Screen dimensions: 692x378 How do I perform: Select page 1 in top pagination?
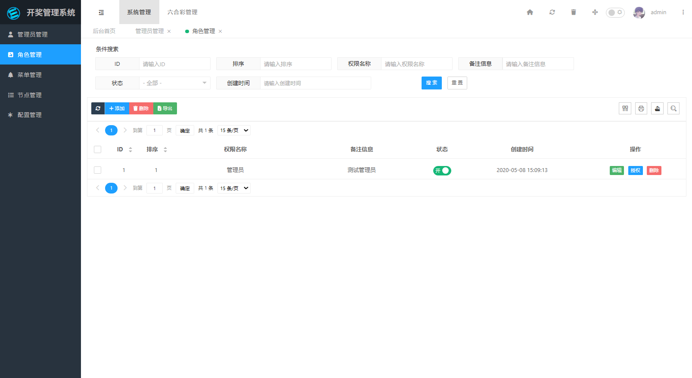[111, 130]
